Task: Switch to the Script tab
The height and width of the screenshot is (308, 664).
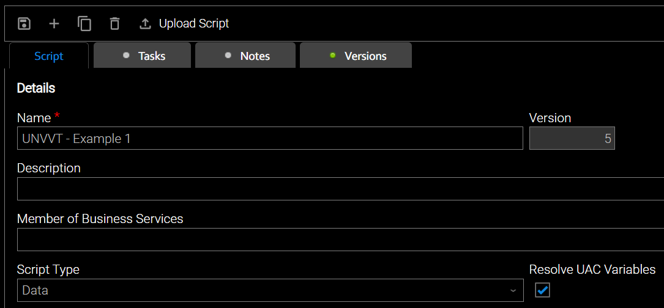Action: point(49,56)
